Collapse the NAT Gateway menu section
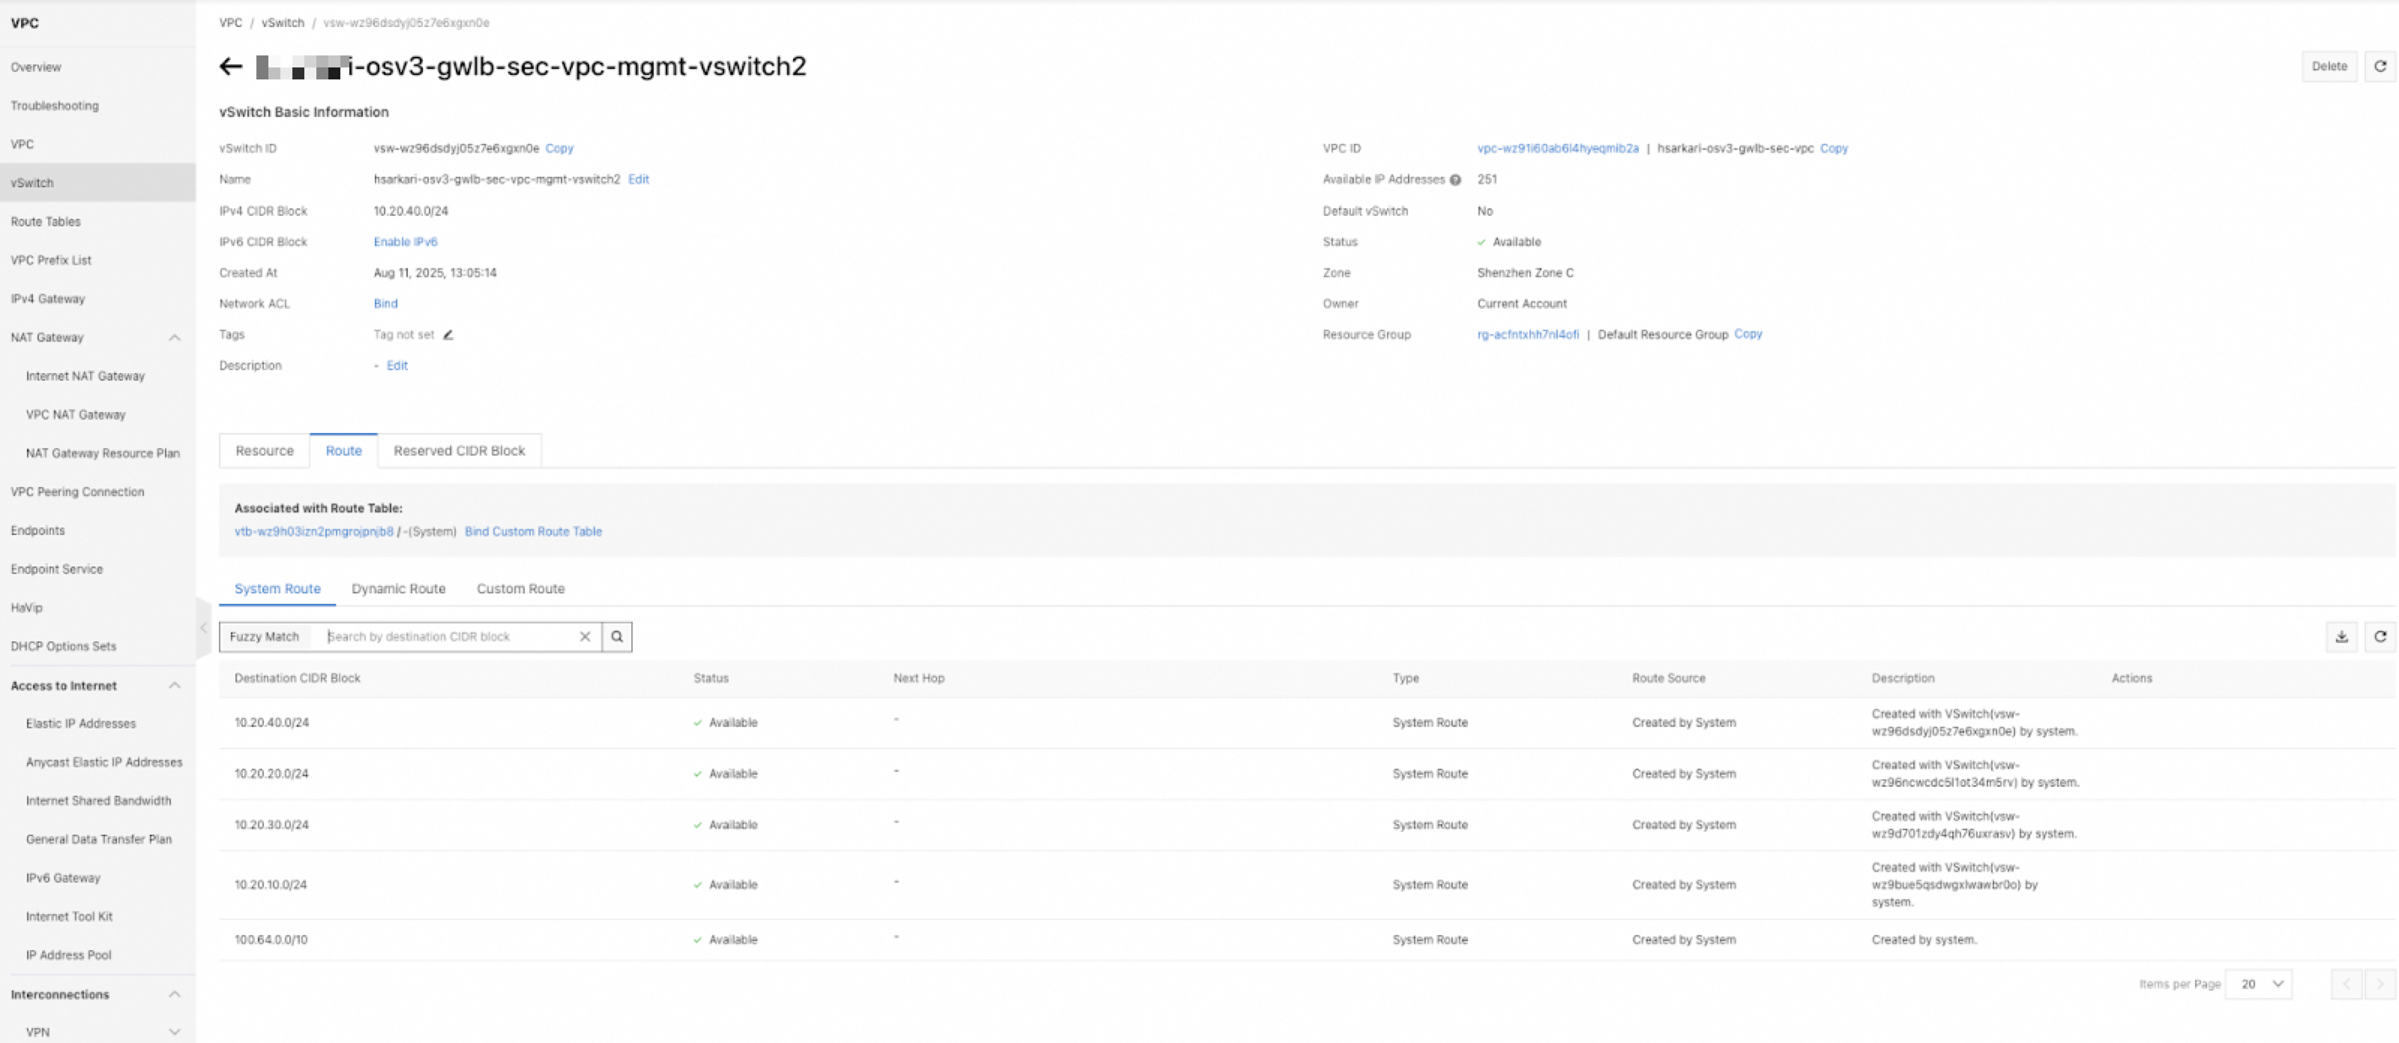The image size is (2399, 1043). 174,338
